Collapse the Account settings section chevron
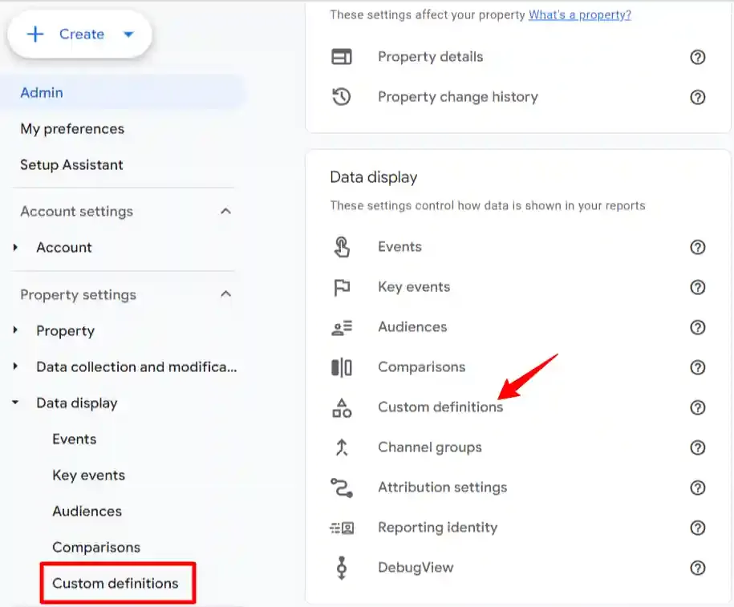 tap(225, 211)
